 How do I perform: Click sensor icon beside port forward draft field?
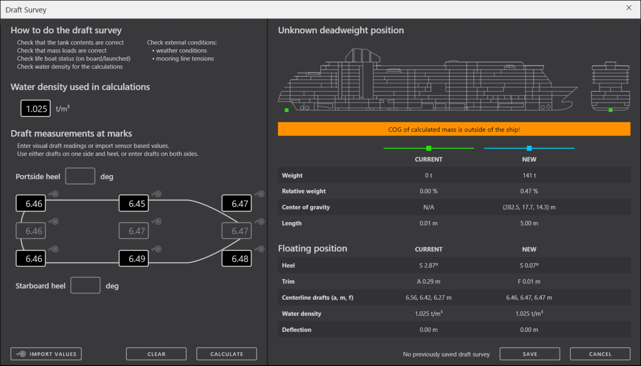260,194
